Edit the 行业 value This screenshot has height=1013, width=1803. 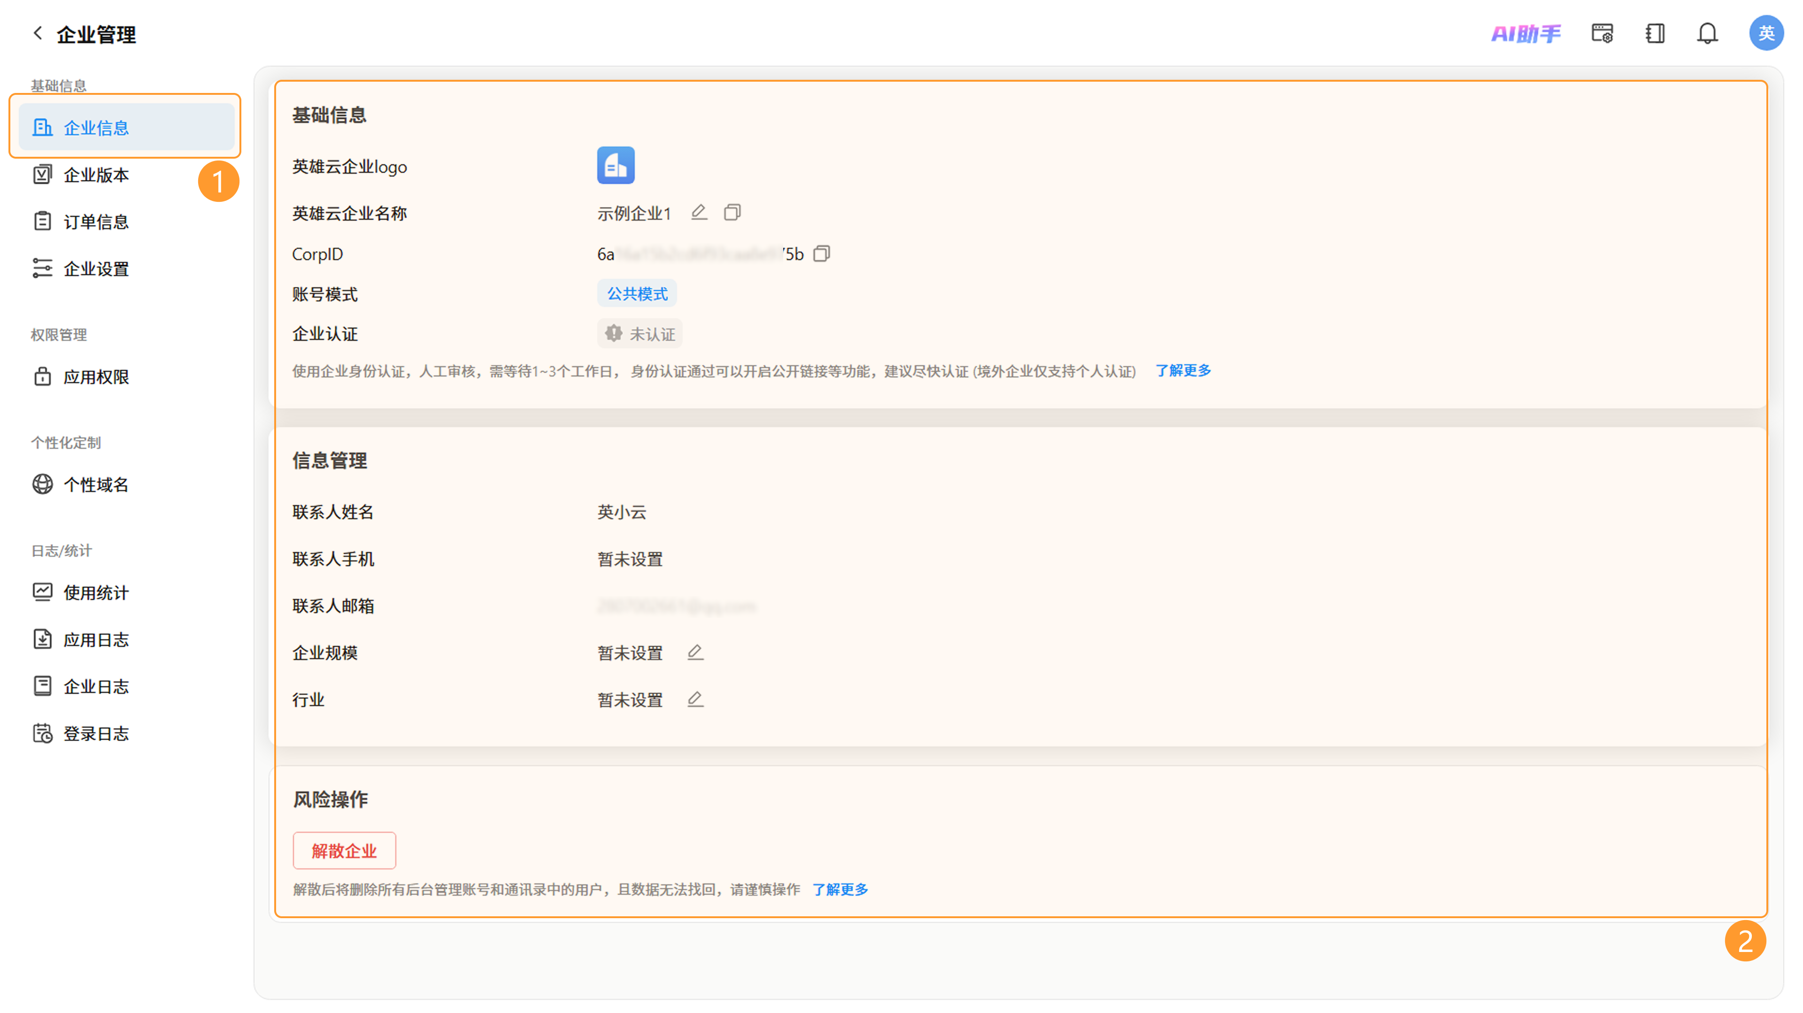pos(695,699)
